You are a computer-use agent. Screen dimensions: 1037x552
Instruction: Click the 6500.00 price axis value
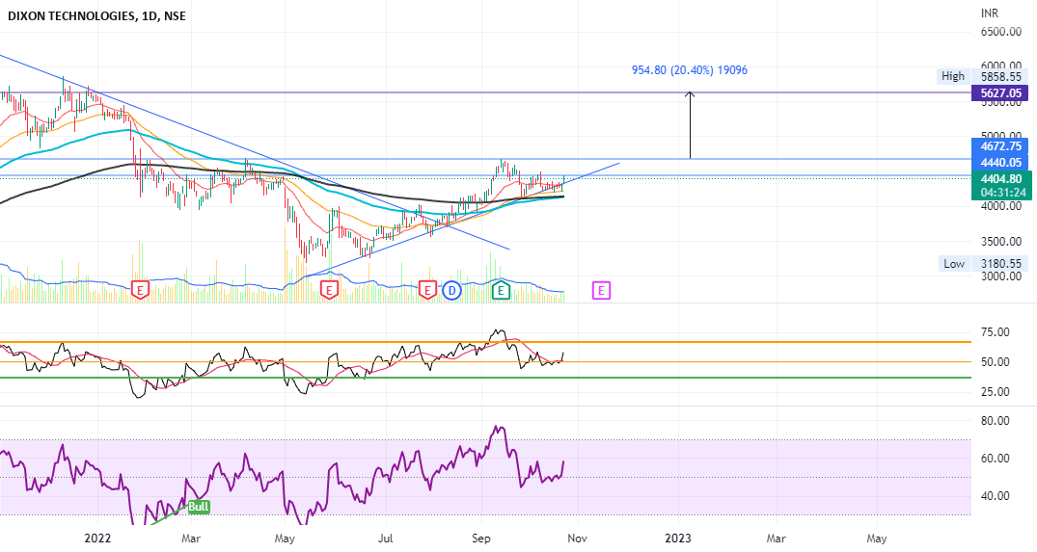(x=1000, y=31)
